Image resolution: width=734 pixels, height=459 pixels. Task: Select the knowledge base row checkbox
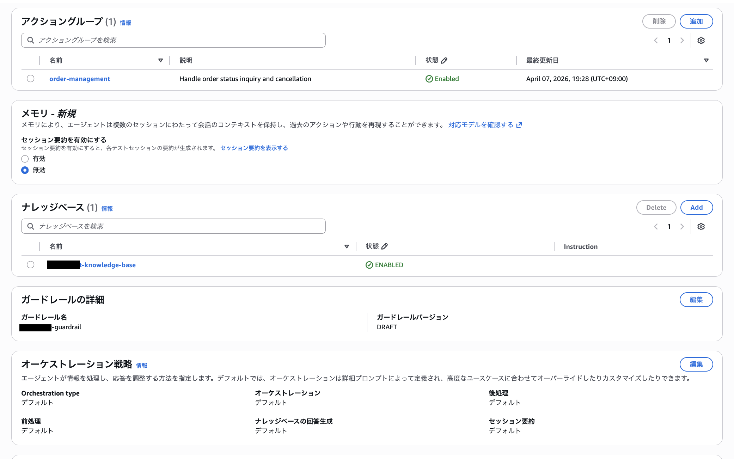pos(30,265)
